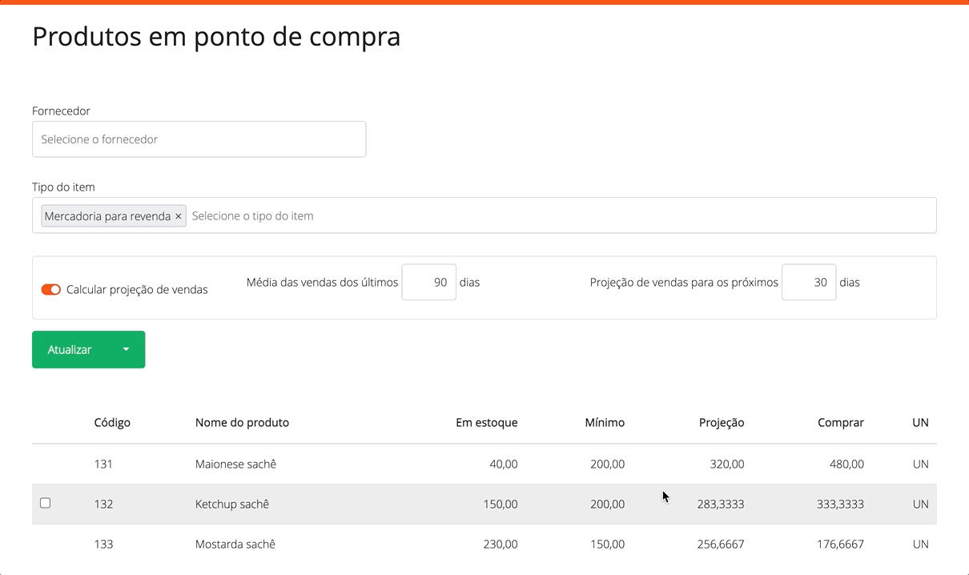Click the "Código" column header
Image resolution: width=969 pixels, height=575 pixels.
pyautogui.click(x=112, y=422)
